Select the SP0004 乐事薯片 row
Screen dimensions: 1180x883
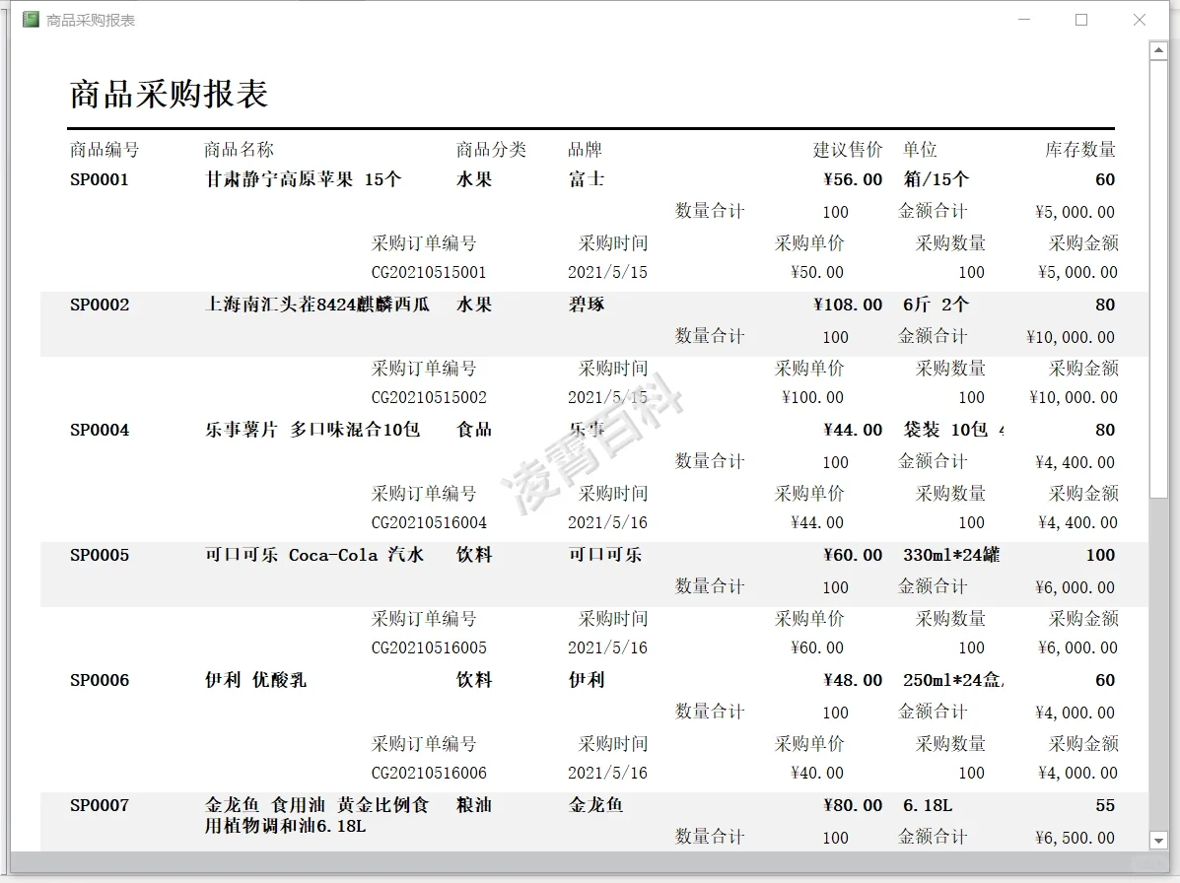[99, 430]
